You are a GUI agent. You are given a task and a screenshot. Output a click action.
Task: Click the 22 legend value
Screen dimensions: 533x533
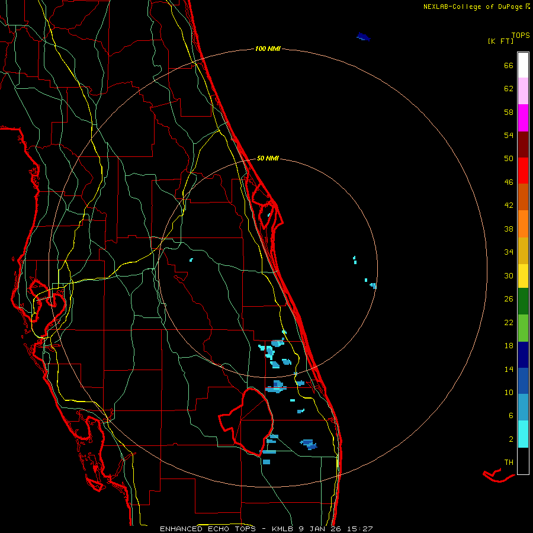[509, 322]
